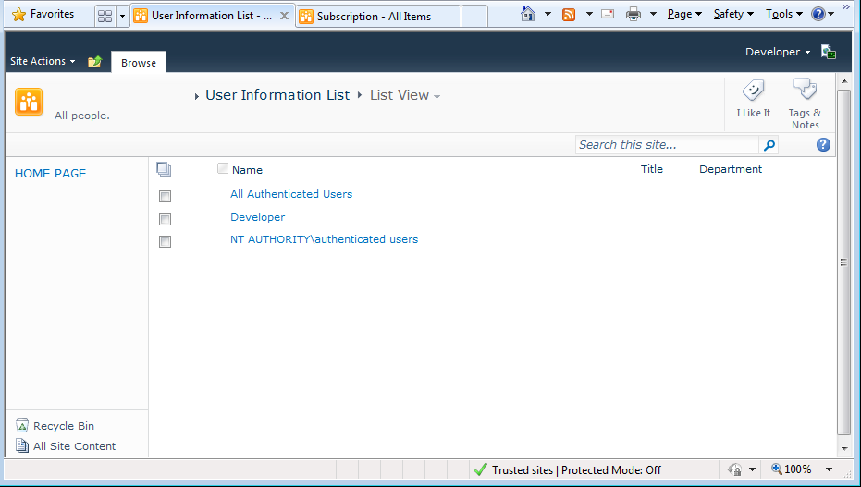861x487 pixels.
Task: Click the vertical scrollbar thumb
Action: [844, 262]
